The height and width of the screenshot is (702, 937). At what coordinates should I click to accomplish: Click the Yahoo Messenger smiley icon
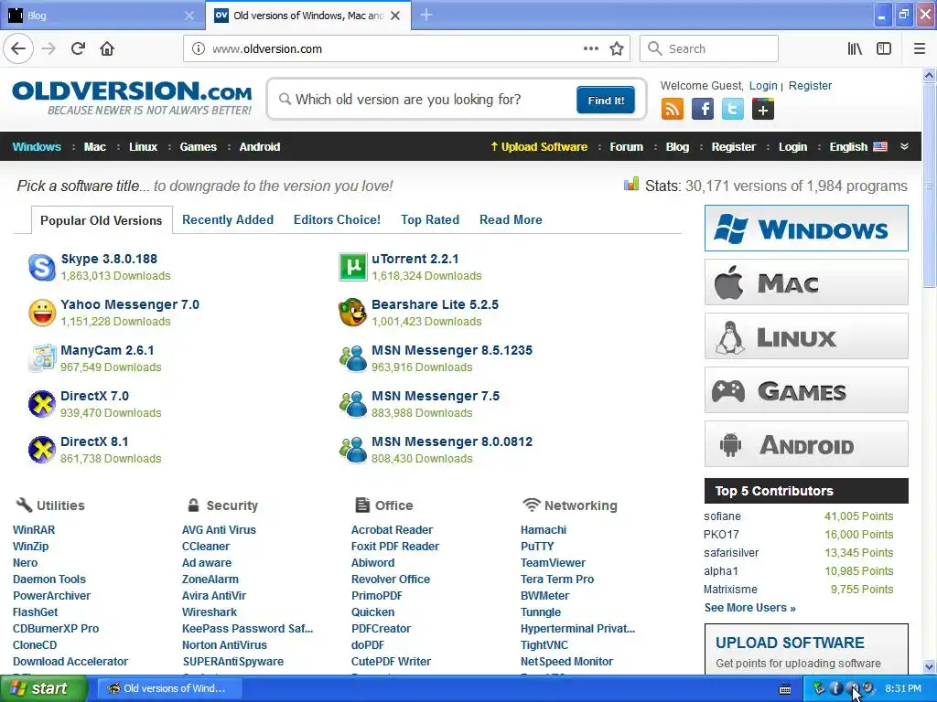pyautogui.click(x=42, y=313)
